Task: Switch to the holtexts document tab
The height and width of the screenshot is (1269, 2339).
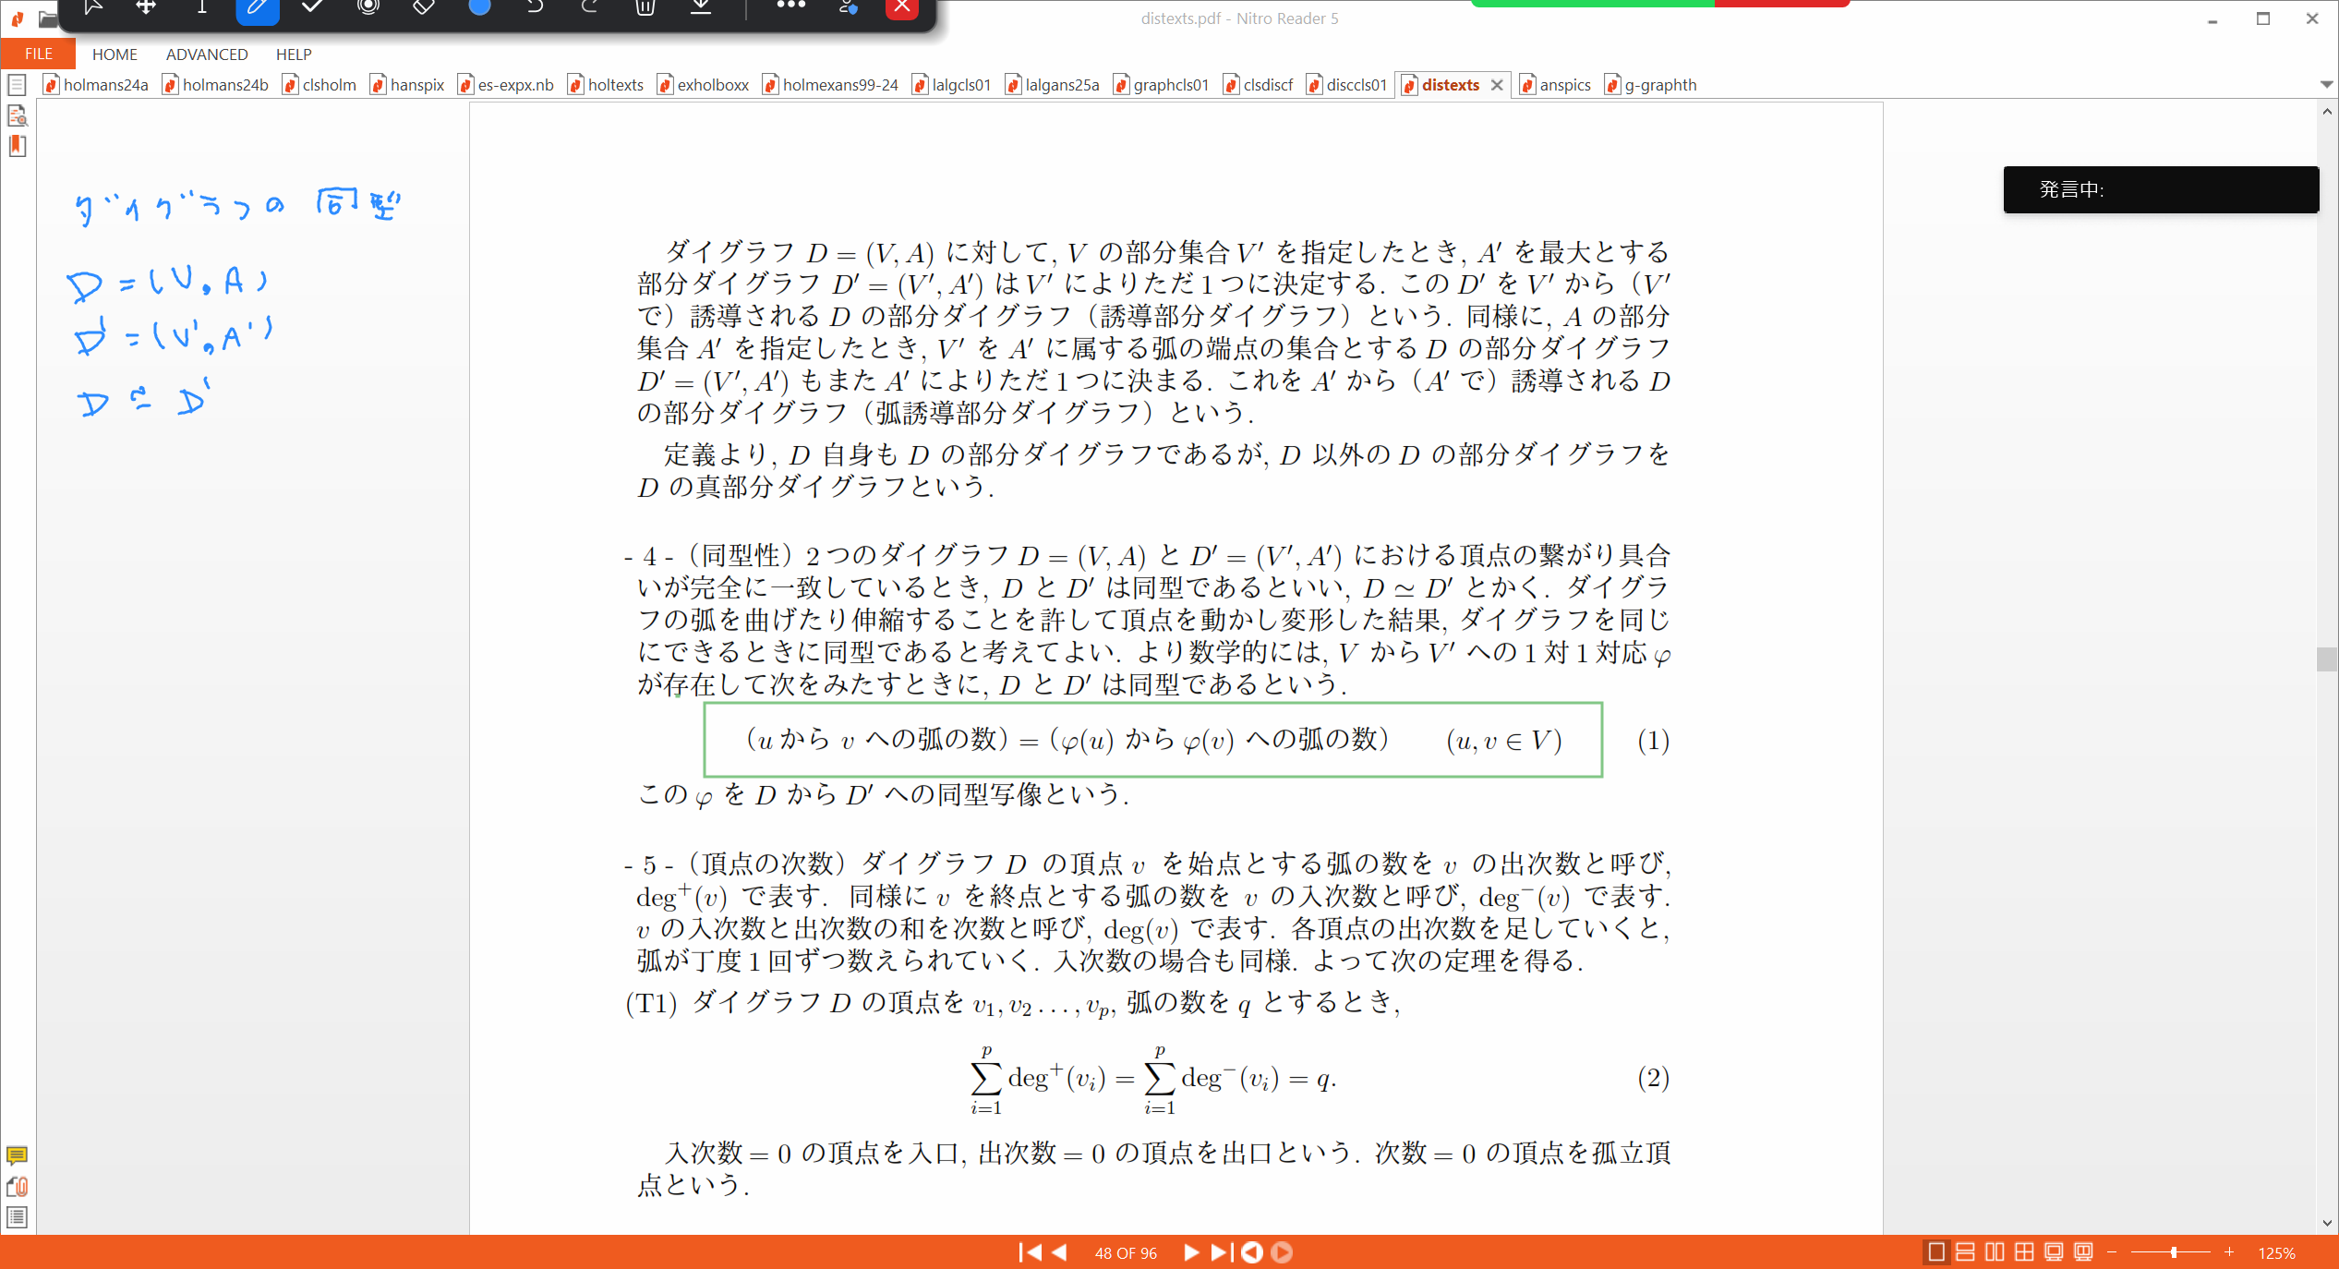Action: click(x=606, y=85)
